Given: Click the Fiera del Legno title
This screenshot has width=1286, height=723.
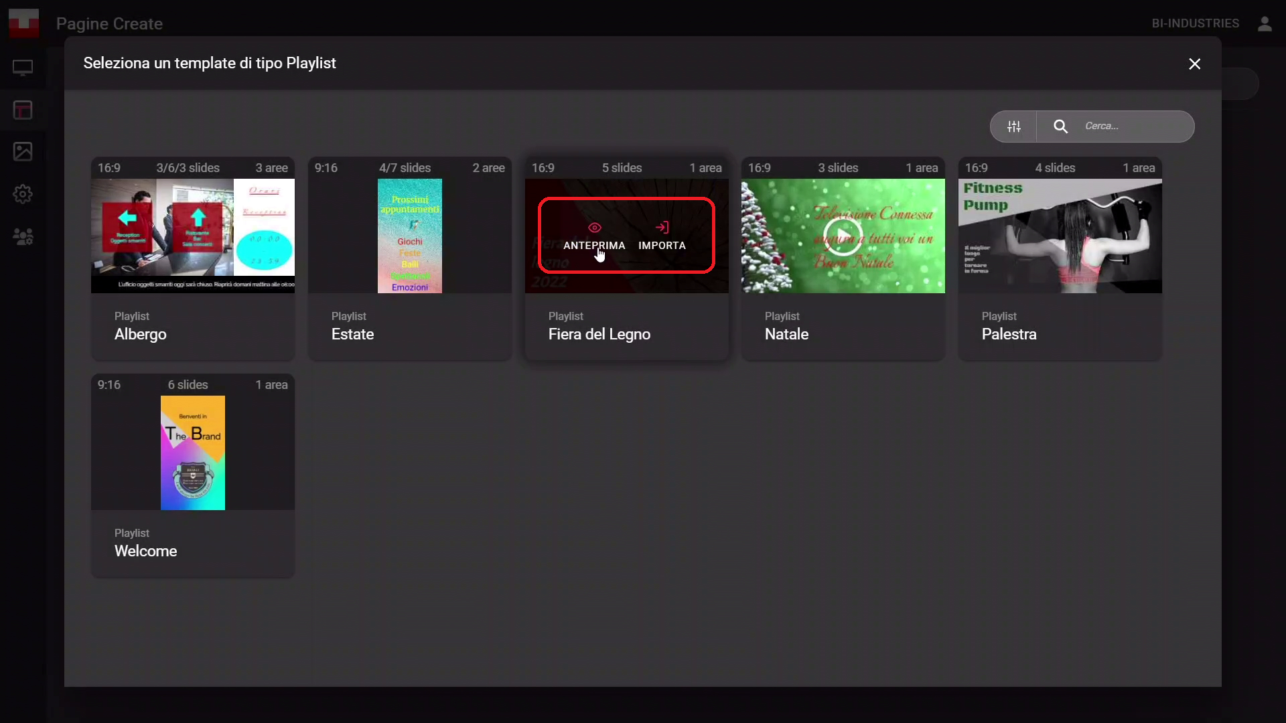Looking at the screenshot, I should point(599,334).
